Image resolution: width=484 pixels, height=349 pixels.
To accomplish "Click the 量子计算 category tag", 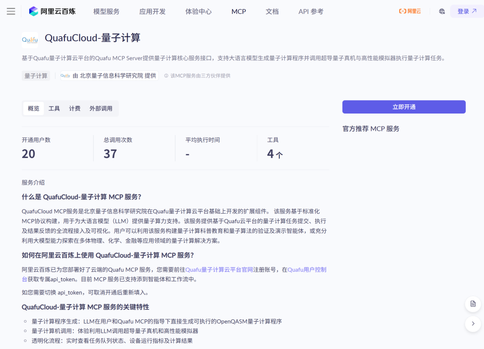I will click(36, 75).
